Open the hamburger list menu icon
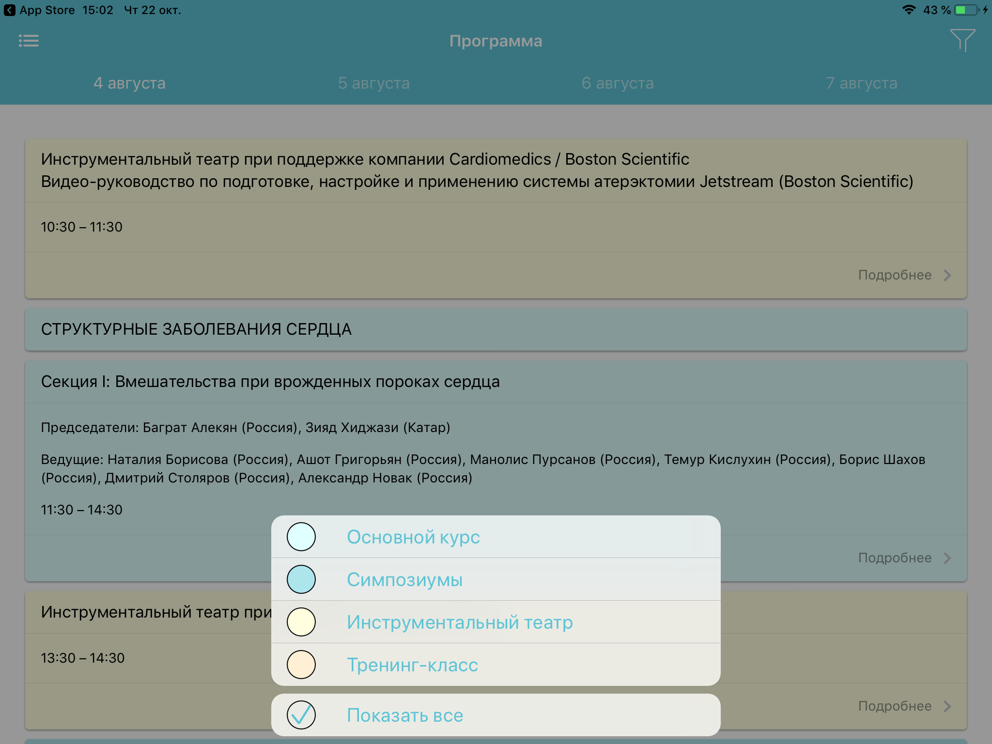The image size is (992, 744). tap(29, 41)
